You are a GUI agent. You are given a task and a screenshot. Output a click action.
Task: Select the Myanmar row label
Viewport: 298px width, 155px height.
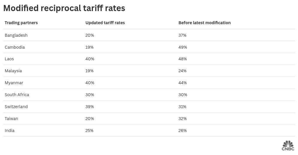pos(14,83)
